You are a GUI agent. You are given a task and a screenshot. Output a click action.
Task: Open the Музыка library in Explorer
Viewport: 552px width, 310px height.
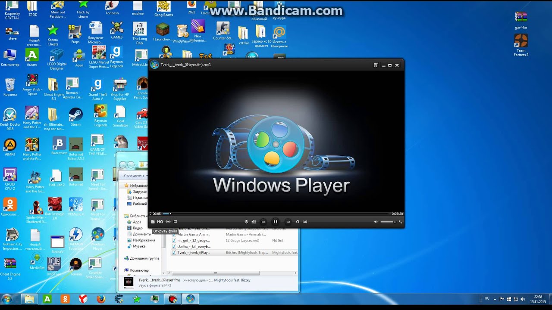pyautogui.click(x=136, y=246)
